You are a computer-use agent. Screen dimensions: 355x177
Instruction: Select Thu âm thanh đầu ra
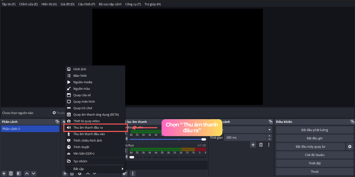[96, 128]
